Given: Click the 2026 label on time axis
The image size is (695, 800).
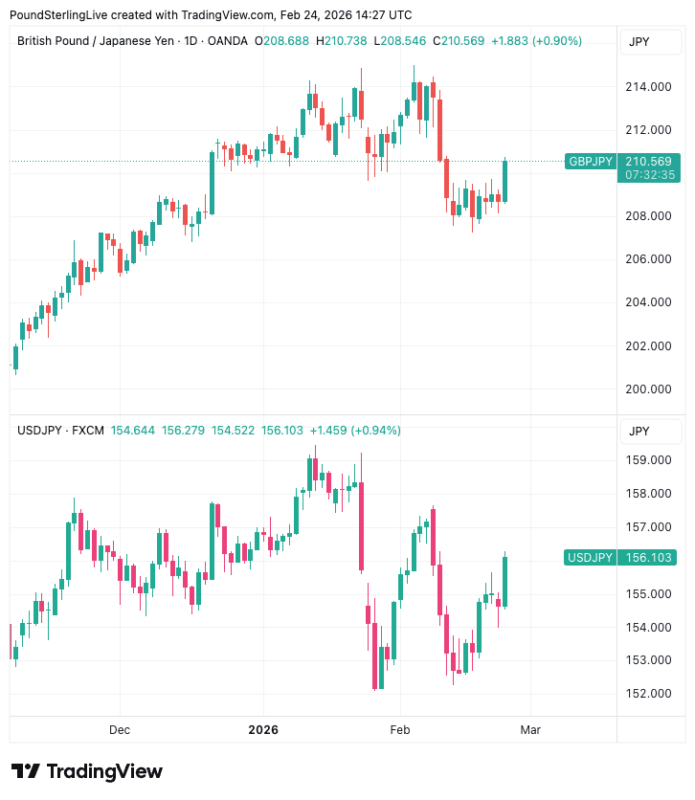Looking at the screenshot, I should coord(262,729).
